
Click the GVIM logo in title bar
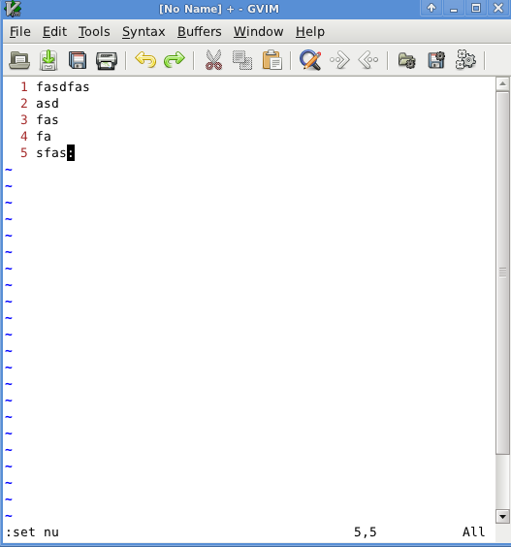click(x=13, y=9)
